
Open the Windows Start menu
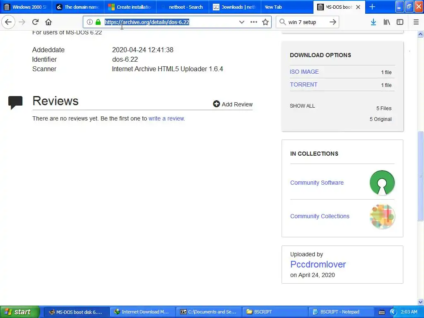click(19, 312)
